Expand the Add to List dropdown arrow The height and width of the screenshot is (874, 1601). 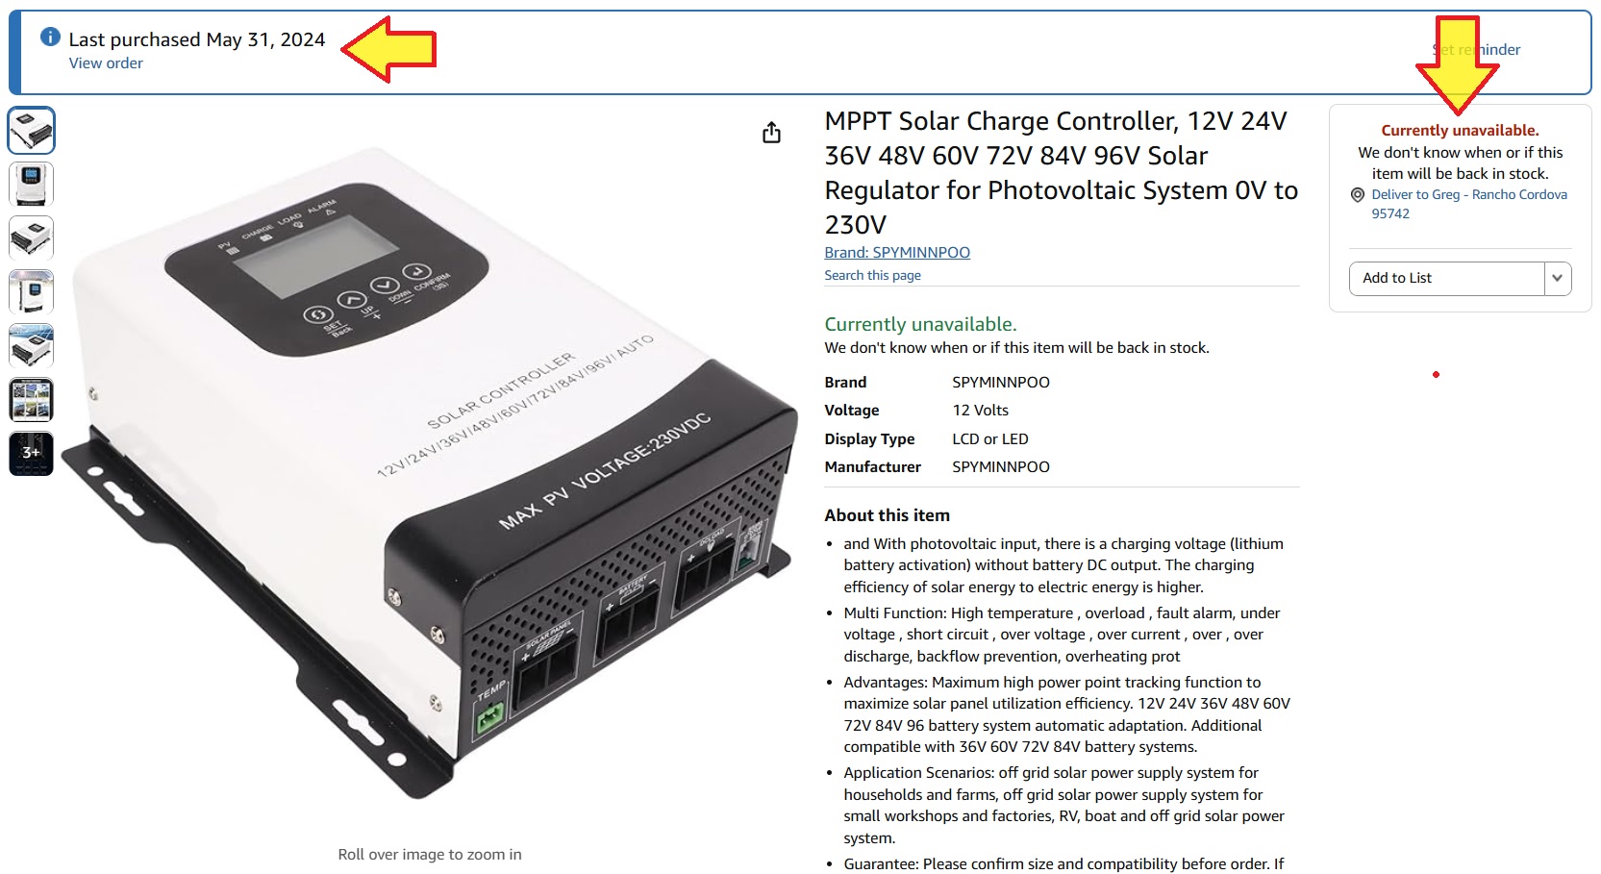click(1558, 279)
